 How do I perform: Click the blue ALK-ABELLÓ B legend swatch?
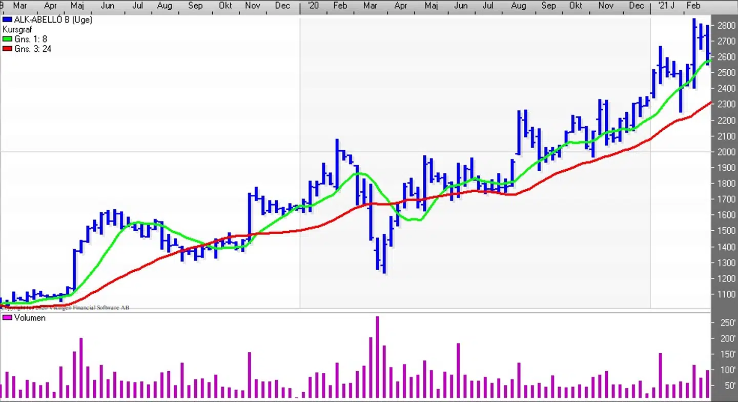[7, 20]
